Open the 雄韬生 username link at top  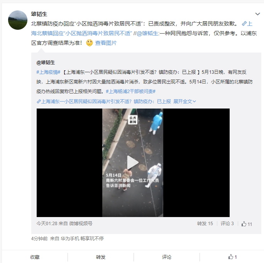coord(39,14)
